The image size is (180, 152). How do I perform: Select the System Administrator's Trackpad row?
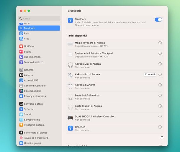coord(115,55)
